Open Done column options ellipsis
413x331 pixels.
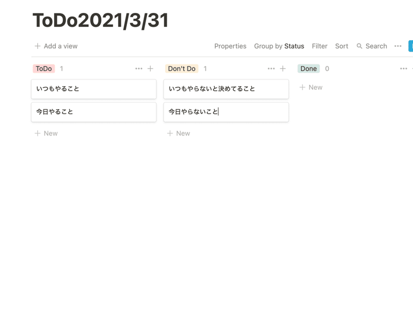pyautogui.click(x=404, y=69)
